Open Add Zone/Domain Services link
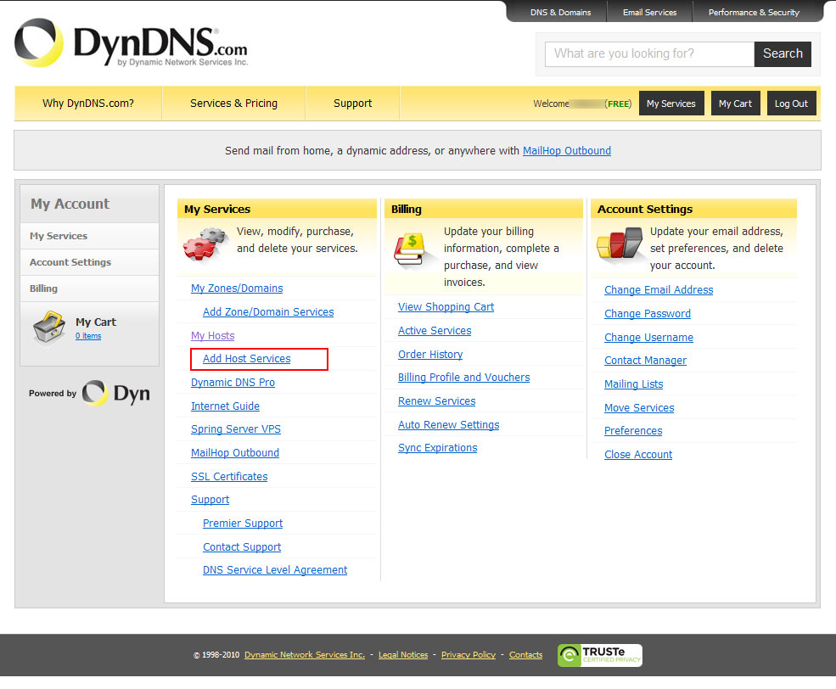The image size is (836, 689). [x=268, y=312]
